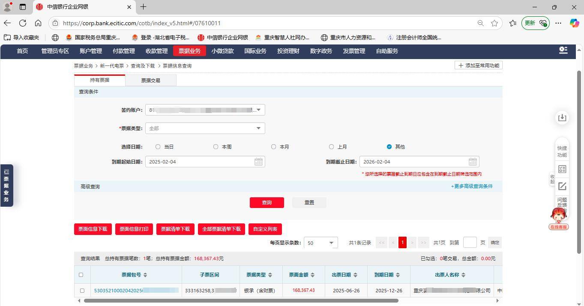The image size is (584, 306).
Task: Open calendar picker for 到期截止日期
Action: (x=472, y=162)
